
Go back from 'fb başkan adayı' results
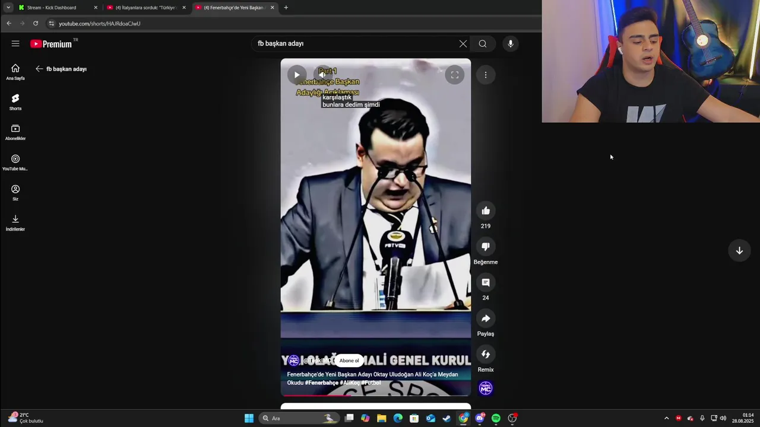click(x=39, y=69)
